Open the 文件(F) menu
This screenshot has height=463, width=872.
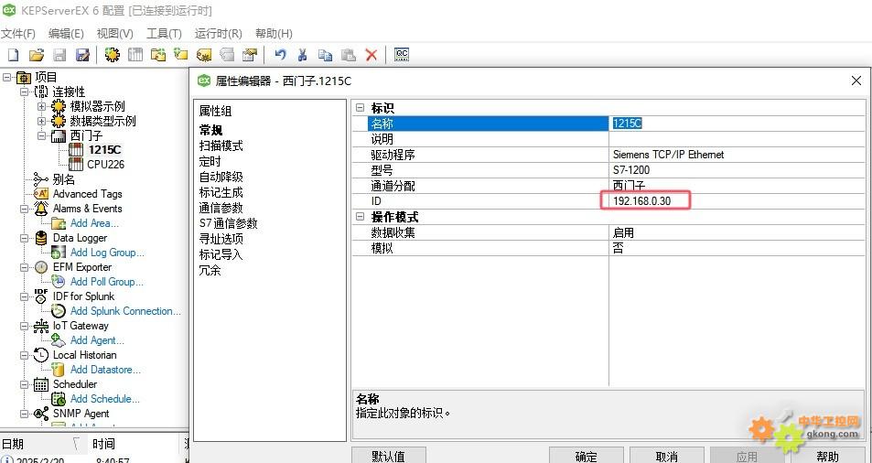pyautogui.click(x=18, y=33)
